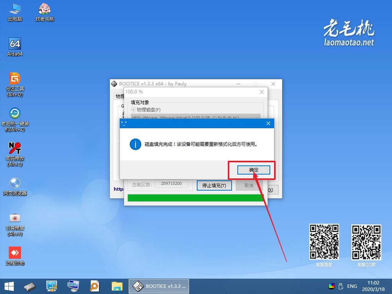Click the USB device tray icon
Viewport: 392px width, 294px height.
click(341, 286)
